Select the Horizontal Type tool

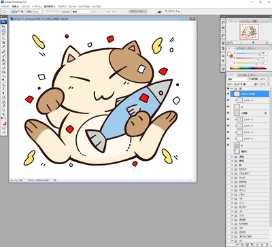tap(3, 89)
